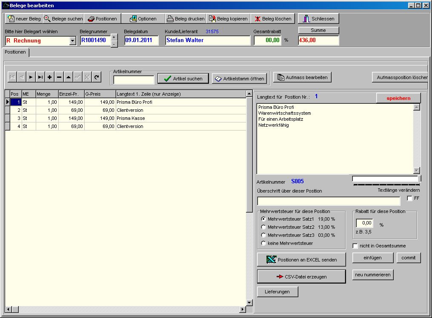Decrement Belegnummer with minus stepper
The width and height of the screenshot is (432, 318).
[114, 44]
